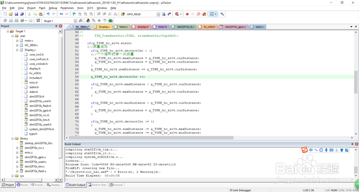The height and width of the screenshot is (192, 359).
Task: Open Manage Project Items colored blocks icon
Action: (88, 20)
